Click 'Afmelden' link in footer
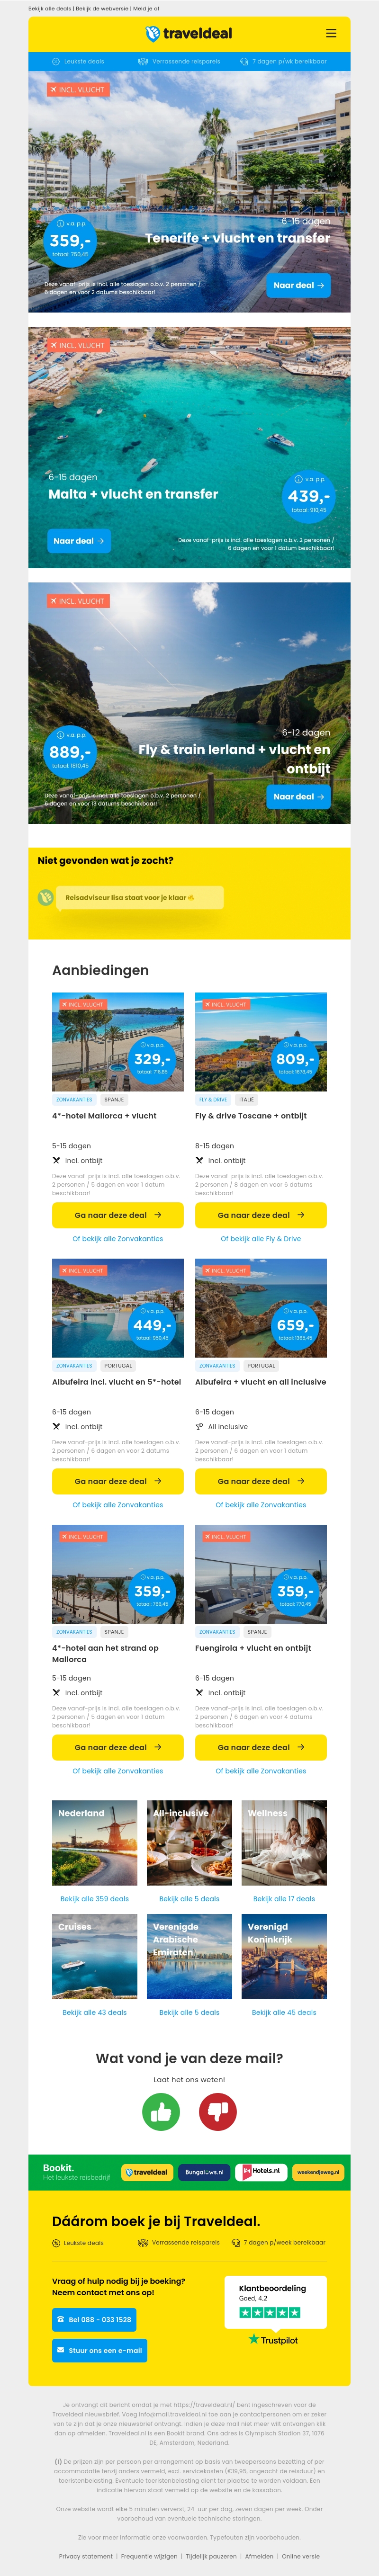Viewport: 379px width, 2576px height. pyautogui.click(x=259, y=2556)
